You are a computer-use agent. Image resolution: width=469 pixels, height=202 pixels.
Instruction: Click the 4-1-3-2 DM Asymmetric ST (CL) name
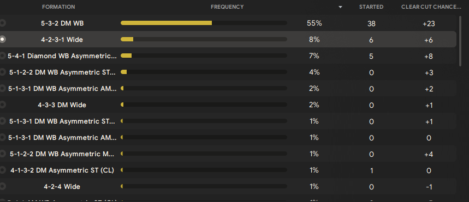click(62, 170)
